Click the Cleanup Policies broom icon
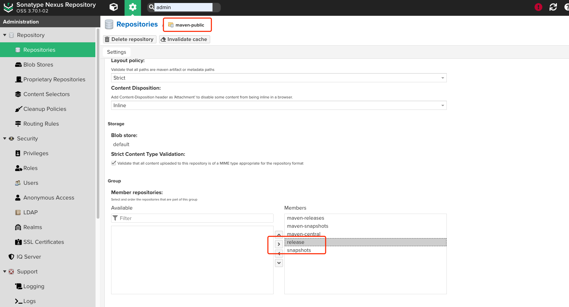The width and height of the screenshot is (569, 307). tap(18, 109)
